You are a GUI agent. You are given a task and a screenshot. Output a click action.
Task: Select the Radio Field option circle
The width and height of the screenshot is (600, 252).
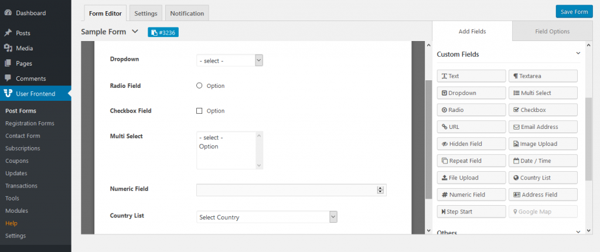click(x=199, y=86)
